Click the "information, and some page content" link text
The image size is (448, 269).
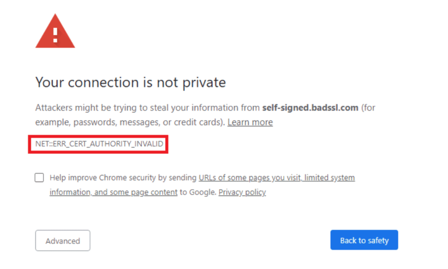(x=113, y=192)
